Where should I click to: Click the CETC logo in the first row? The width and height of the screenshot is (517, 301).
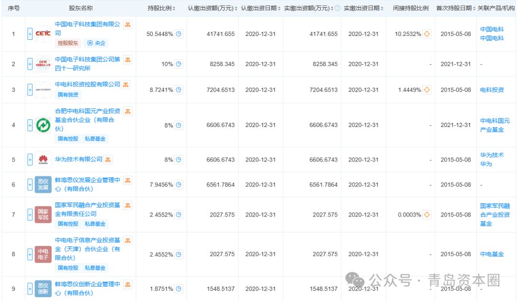43,34
